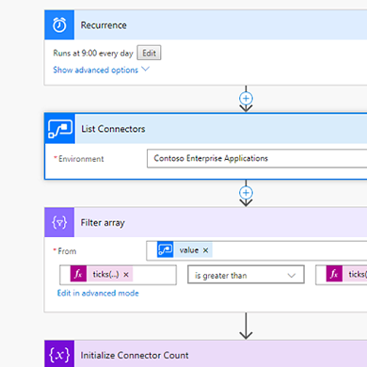367x367 pixels.
Task: Click fx icon on left ticks(...) expression
Action: [x=78, y=275]
